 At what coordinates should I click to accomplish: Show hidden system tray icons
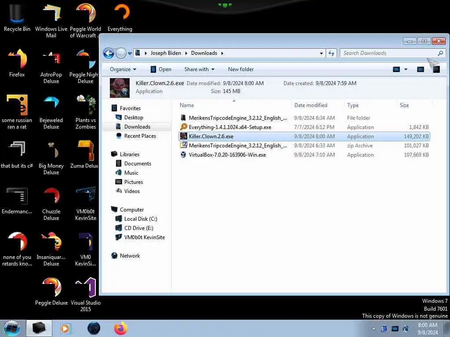374,329
